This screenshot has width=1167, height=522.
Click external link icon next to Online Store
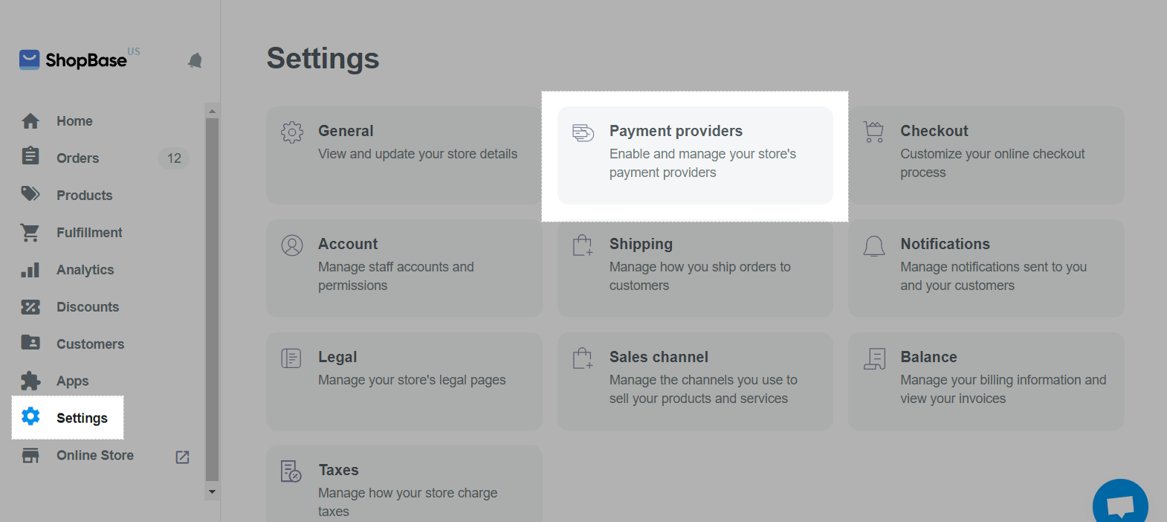[x=182, y=457]
